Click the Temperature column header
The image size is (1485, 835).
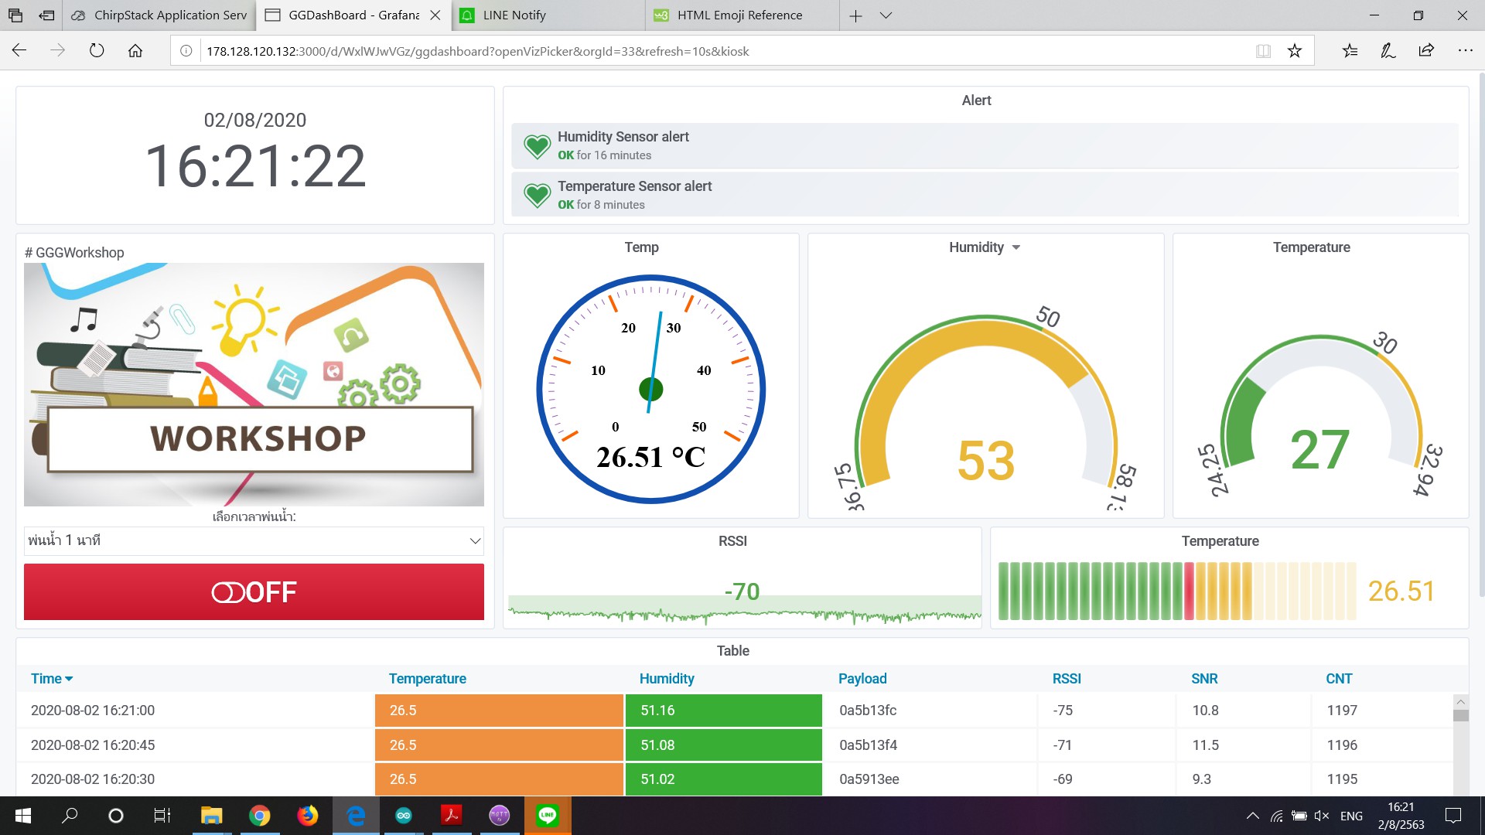[427, 679]
